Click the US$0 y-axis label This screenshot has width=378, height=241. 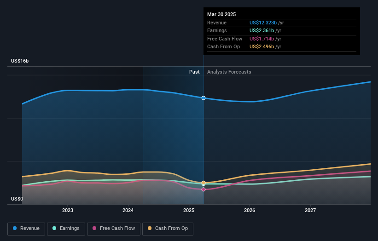point(17,199)
